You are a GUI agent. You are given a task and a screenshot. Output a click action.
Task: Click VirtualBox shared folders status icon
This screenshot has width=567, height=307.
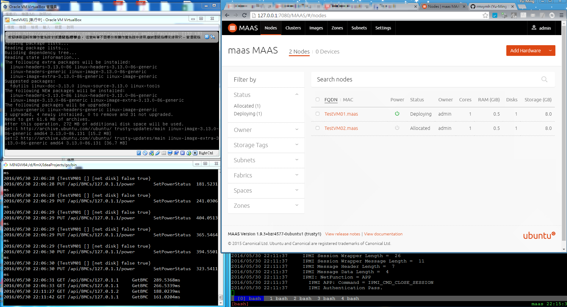(164, 153)
